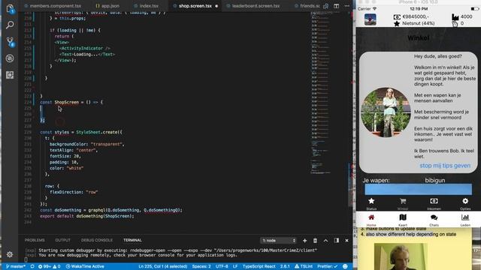The width and height of the screenshot is (481, 270).
Task: Tap the Opties gear tab in simulator
Action: pos(465,203)
